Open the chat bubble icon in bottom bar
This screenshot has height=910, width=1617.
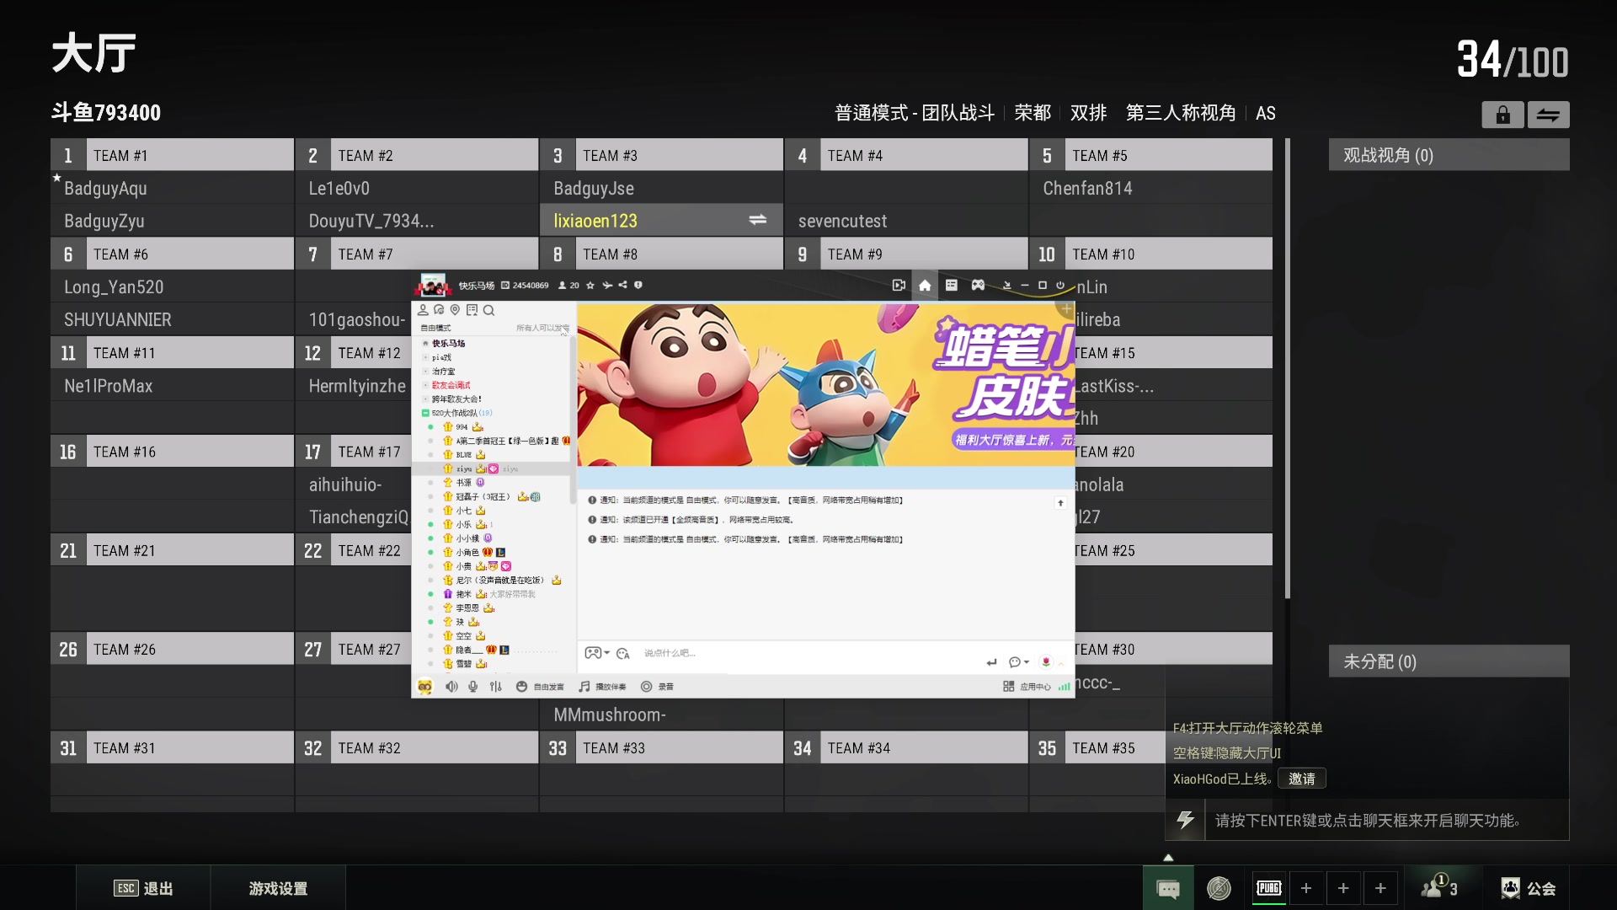pos(1168,888)
